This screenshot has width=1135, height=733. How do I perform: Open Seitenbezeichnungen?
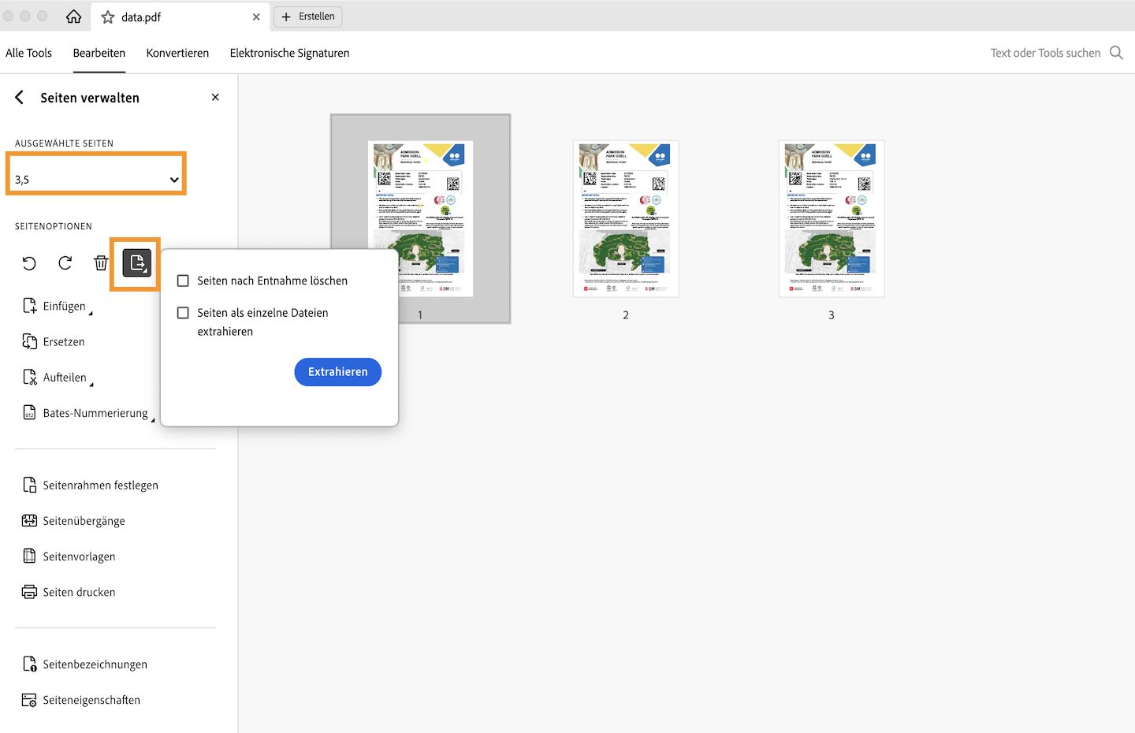pos(95,664)
